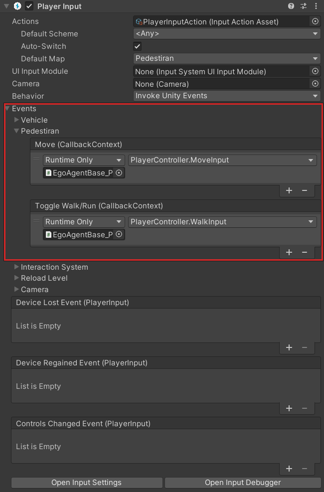Click Device Lost Event (PlayerInput) header

[165, 303]
